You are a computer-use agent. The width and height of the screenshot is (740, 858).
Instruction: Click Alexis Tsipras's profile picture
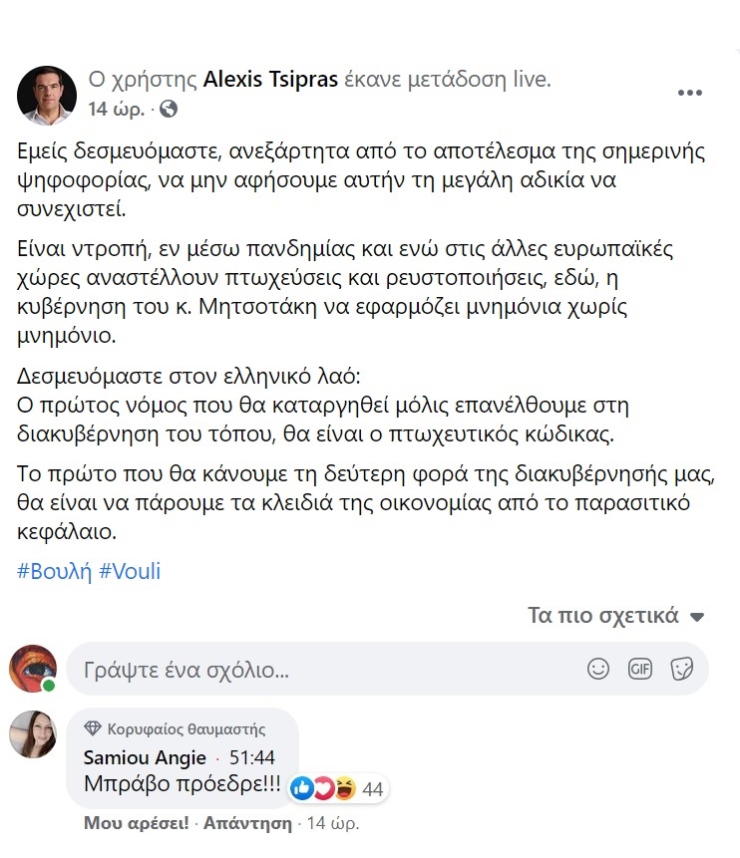pos(47,95)
